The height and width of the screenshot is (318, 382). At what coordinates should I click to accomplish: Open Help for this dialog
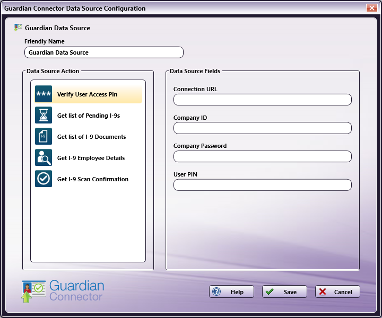231,291
